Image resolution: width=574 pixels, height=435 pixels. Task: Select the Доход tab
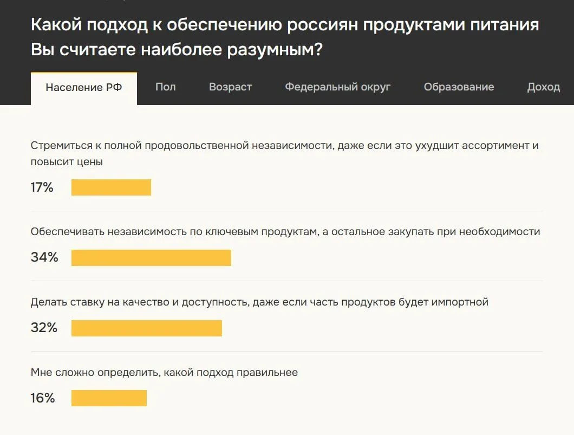(543, 87)
